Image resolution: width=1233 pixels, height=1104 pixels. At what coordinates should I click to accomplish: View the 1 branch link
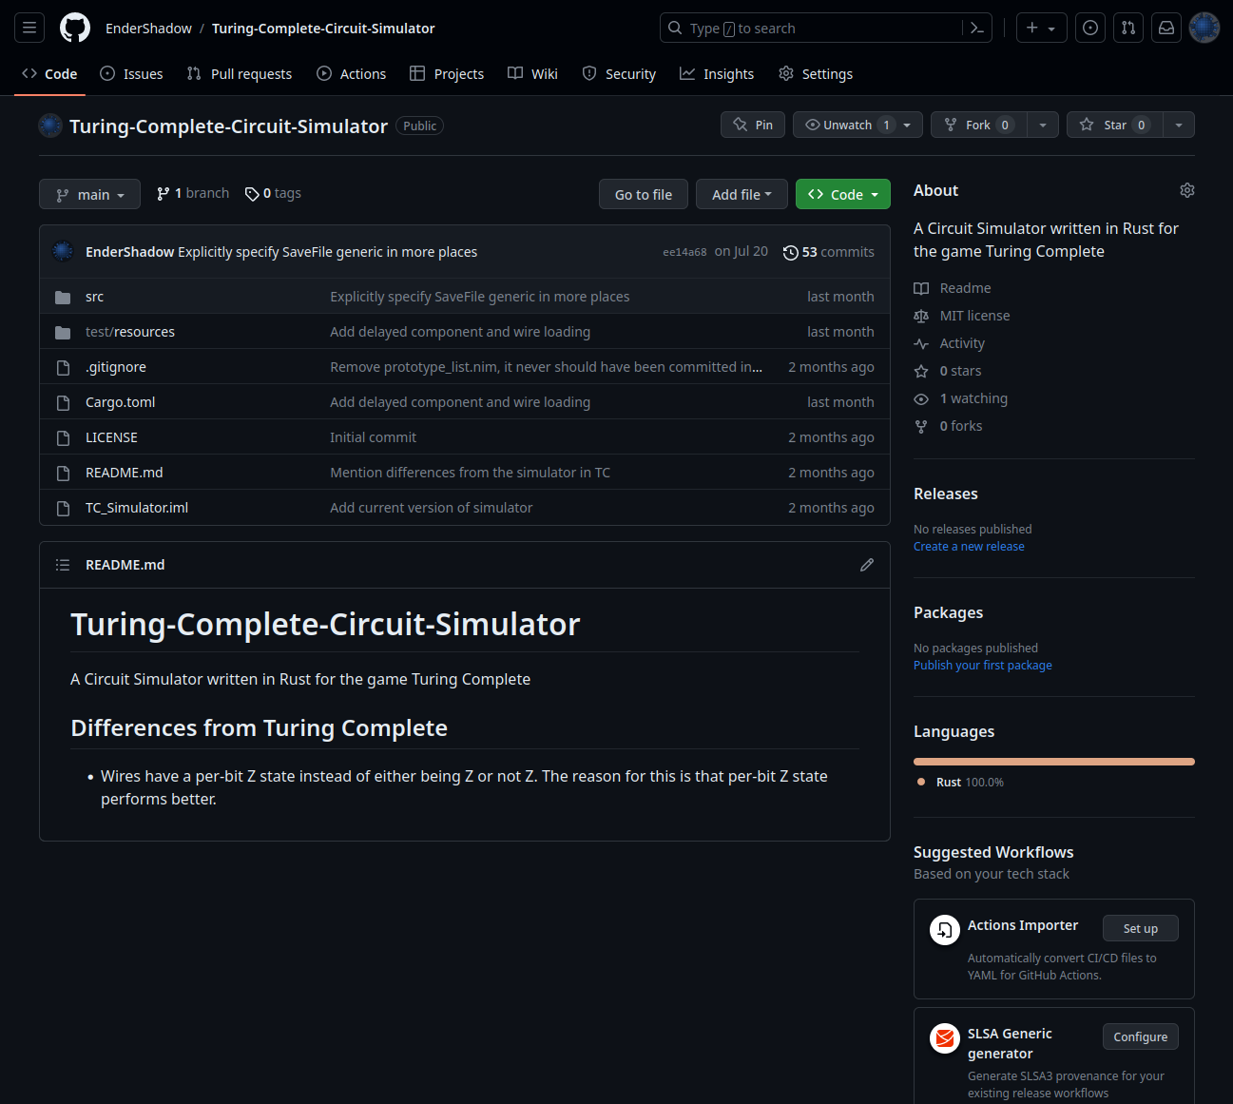pos(193,193)
